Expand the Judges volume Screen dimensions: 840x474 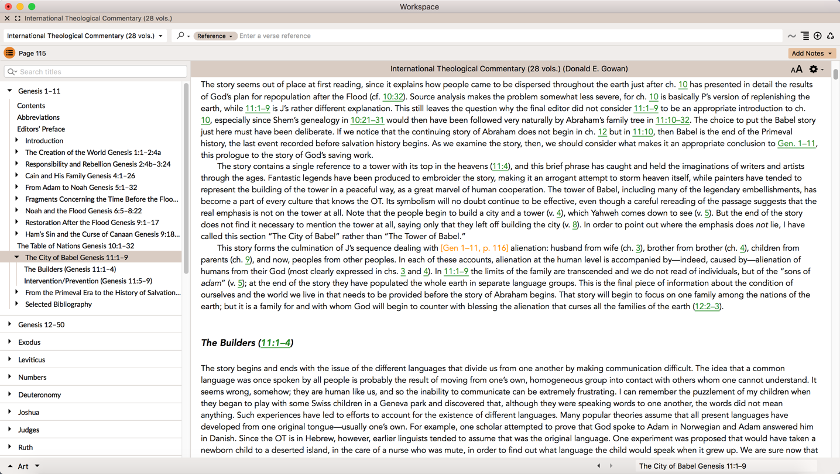pyautogui.click(x=10, y=430)
